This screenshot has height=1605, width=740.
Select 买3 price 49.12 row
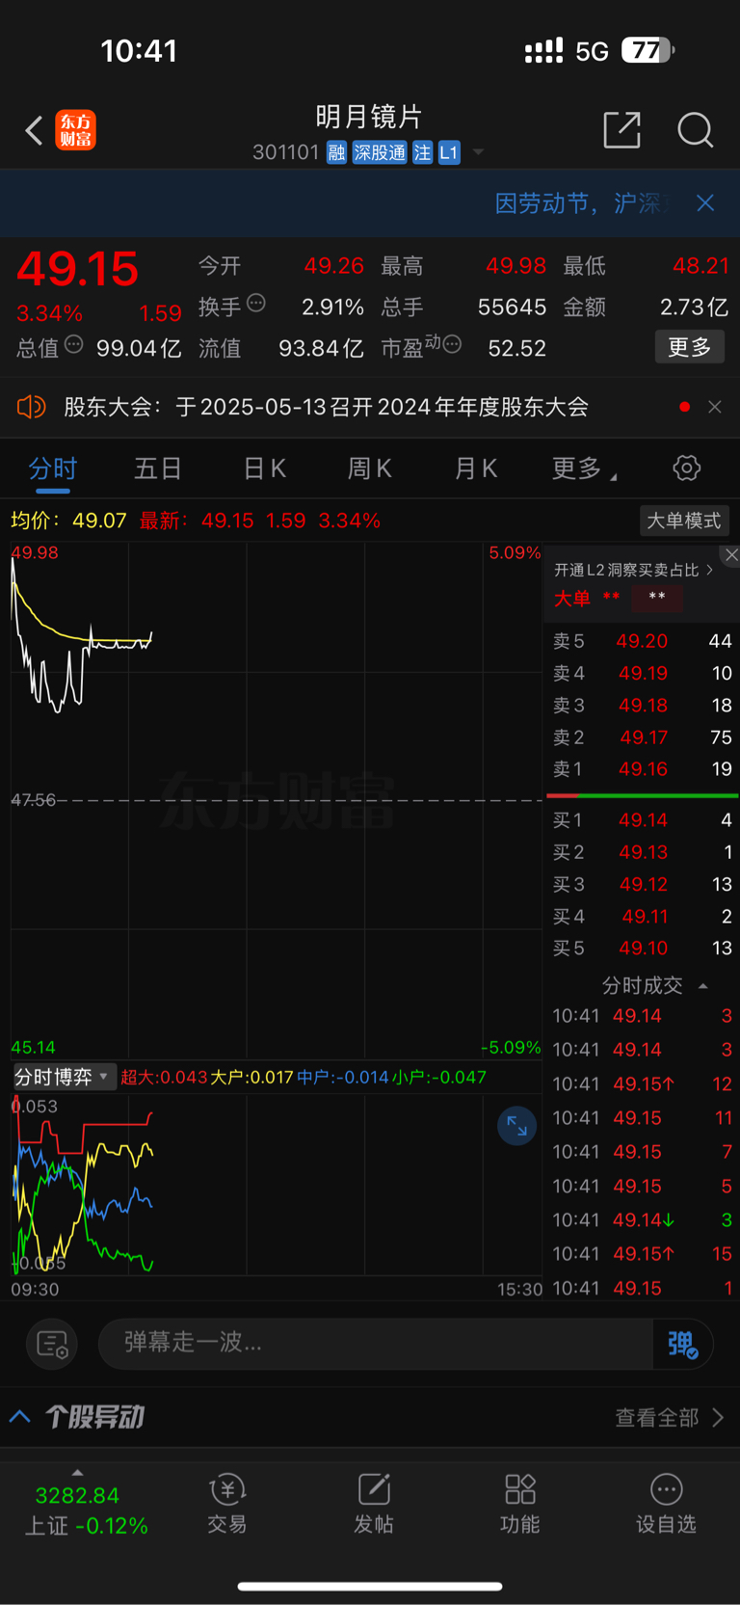642,884
